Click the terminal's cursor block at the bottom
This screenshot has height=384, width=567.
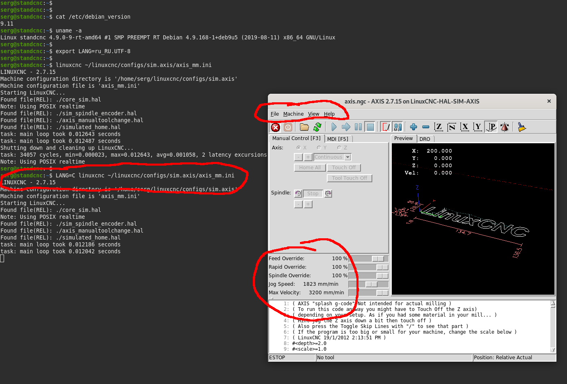click(x=2, y=259)
